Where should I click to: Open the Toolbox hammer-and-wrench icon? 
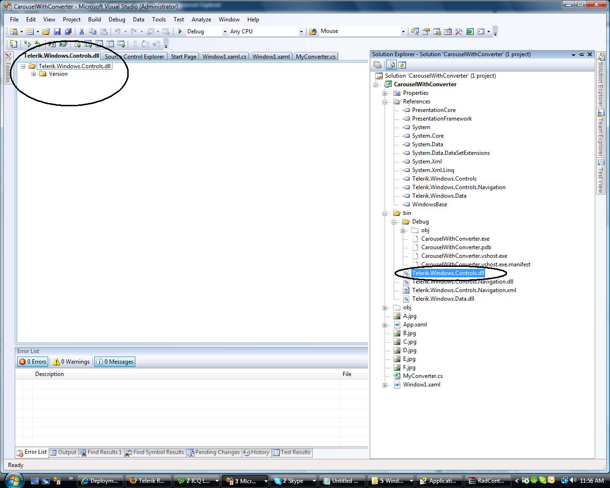click(x=459, y=31)
